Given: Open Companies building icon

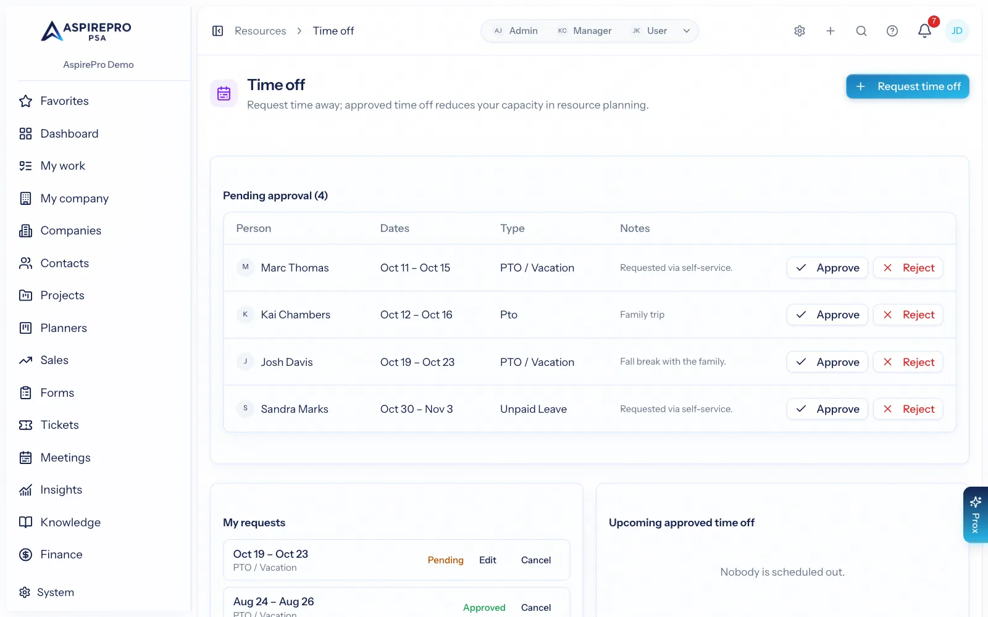Looking at the screenshot, I should [25, 231].
